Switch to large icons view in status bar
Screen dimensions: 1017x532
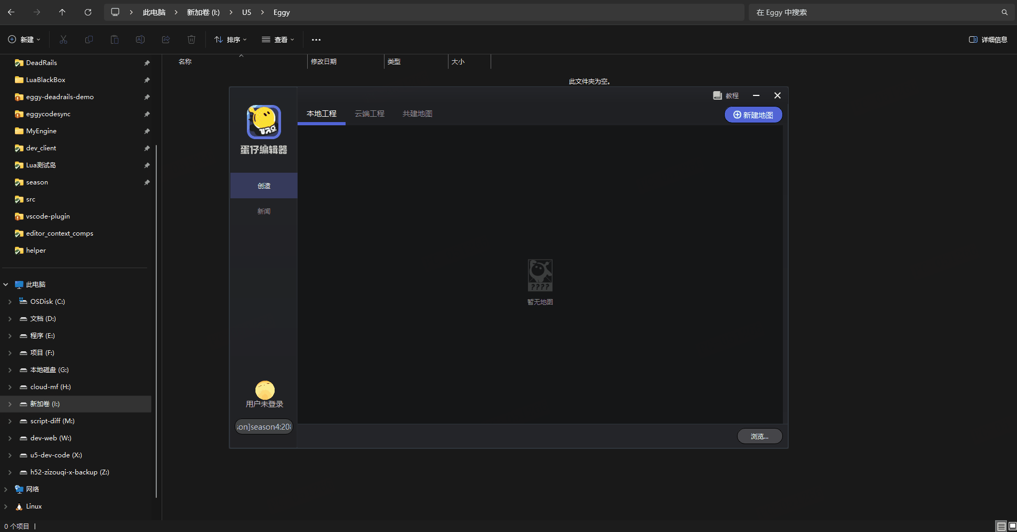pyautogui.click(x=1012, y=526)
